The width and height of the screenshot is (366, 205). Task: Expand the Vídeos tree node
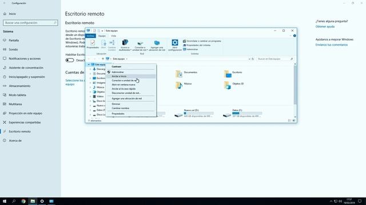click(x=90, y=96)
